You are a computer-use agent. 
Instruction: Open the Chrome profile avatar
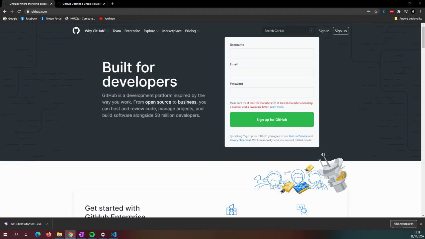tap(413, 11)
